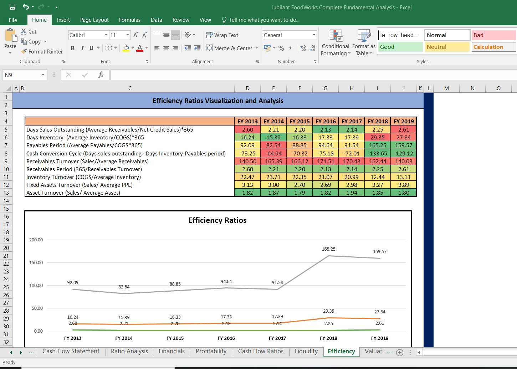
Task: Open Format as Table menu
Action: pos(364,43)
